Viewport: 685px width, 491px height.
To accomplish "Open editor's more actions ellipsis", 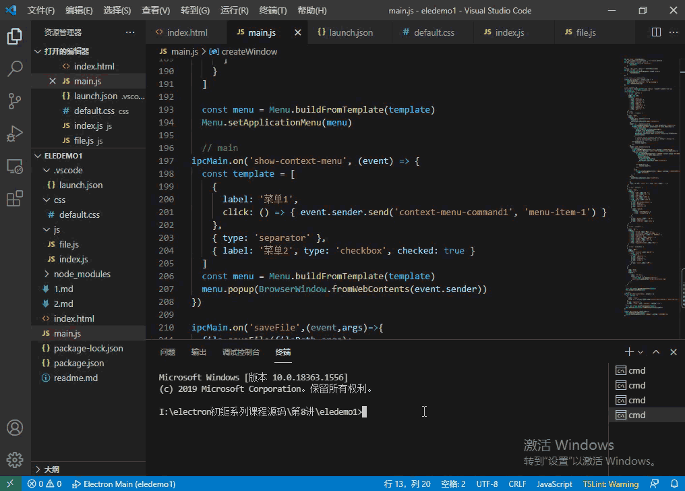I will [x=674, y=32].
